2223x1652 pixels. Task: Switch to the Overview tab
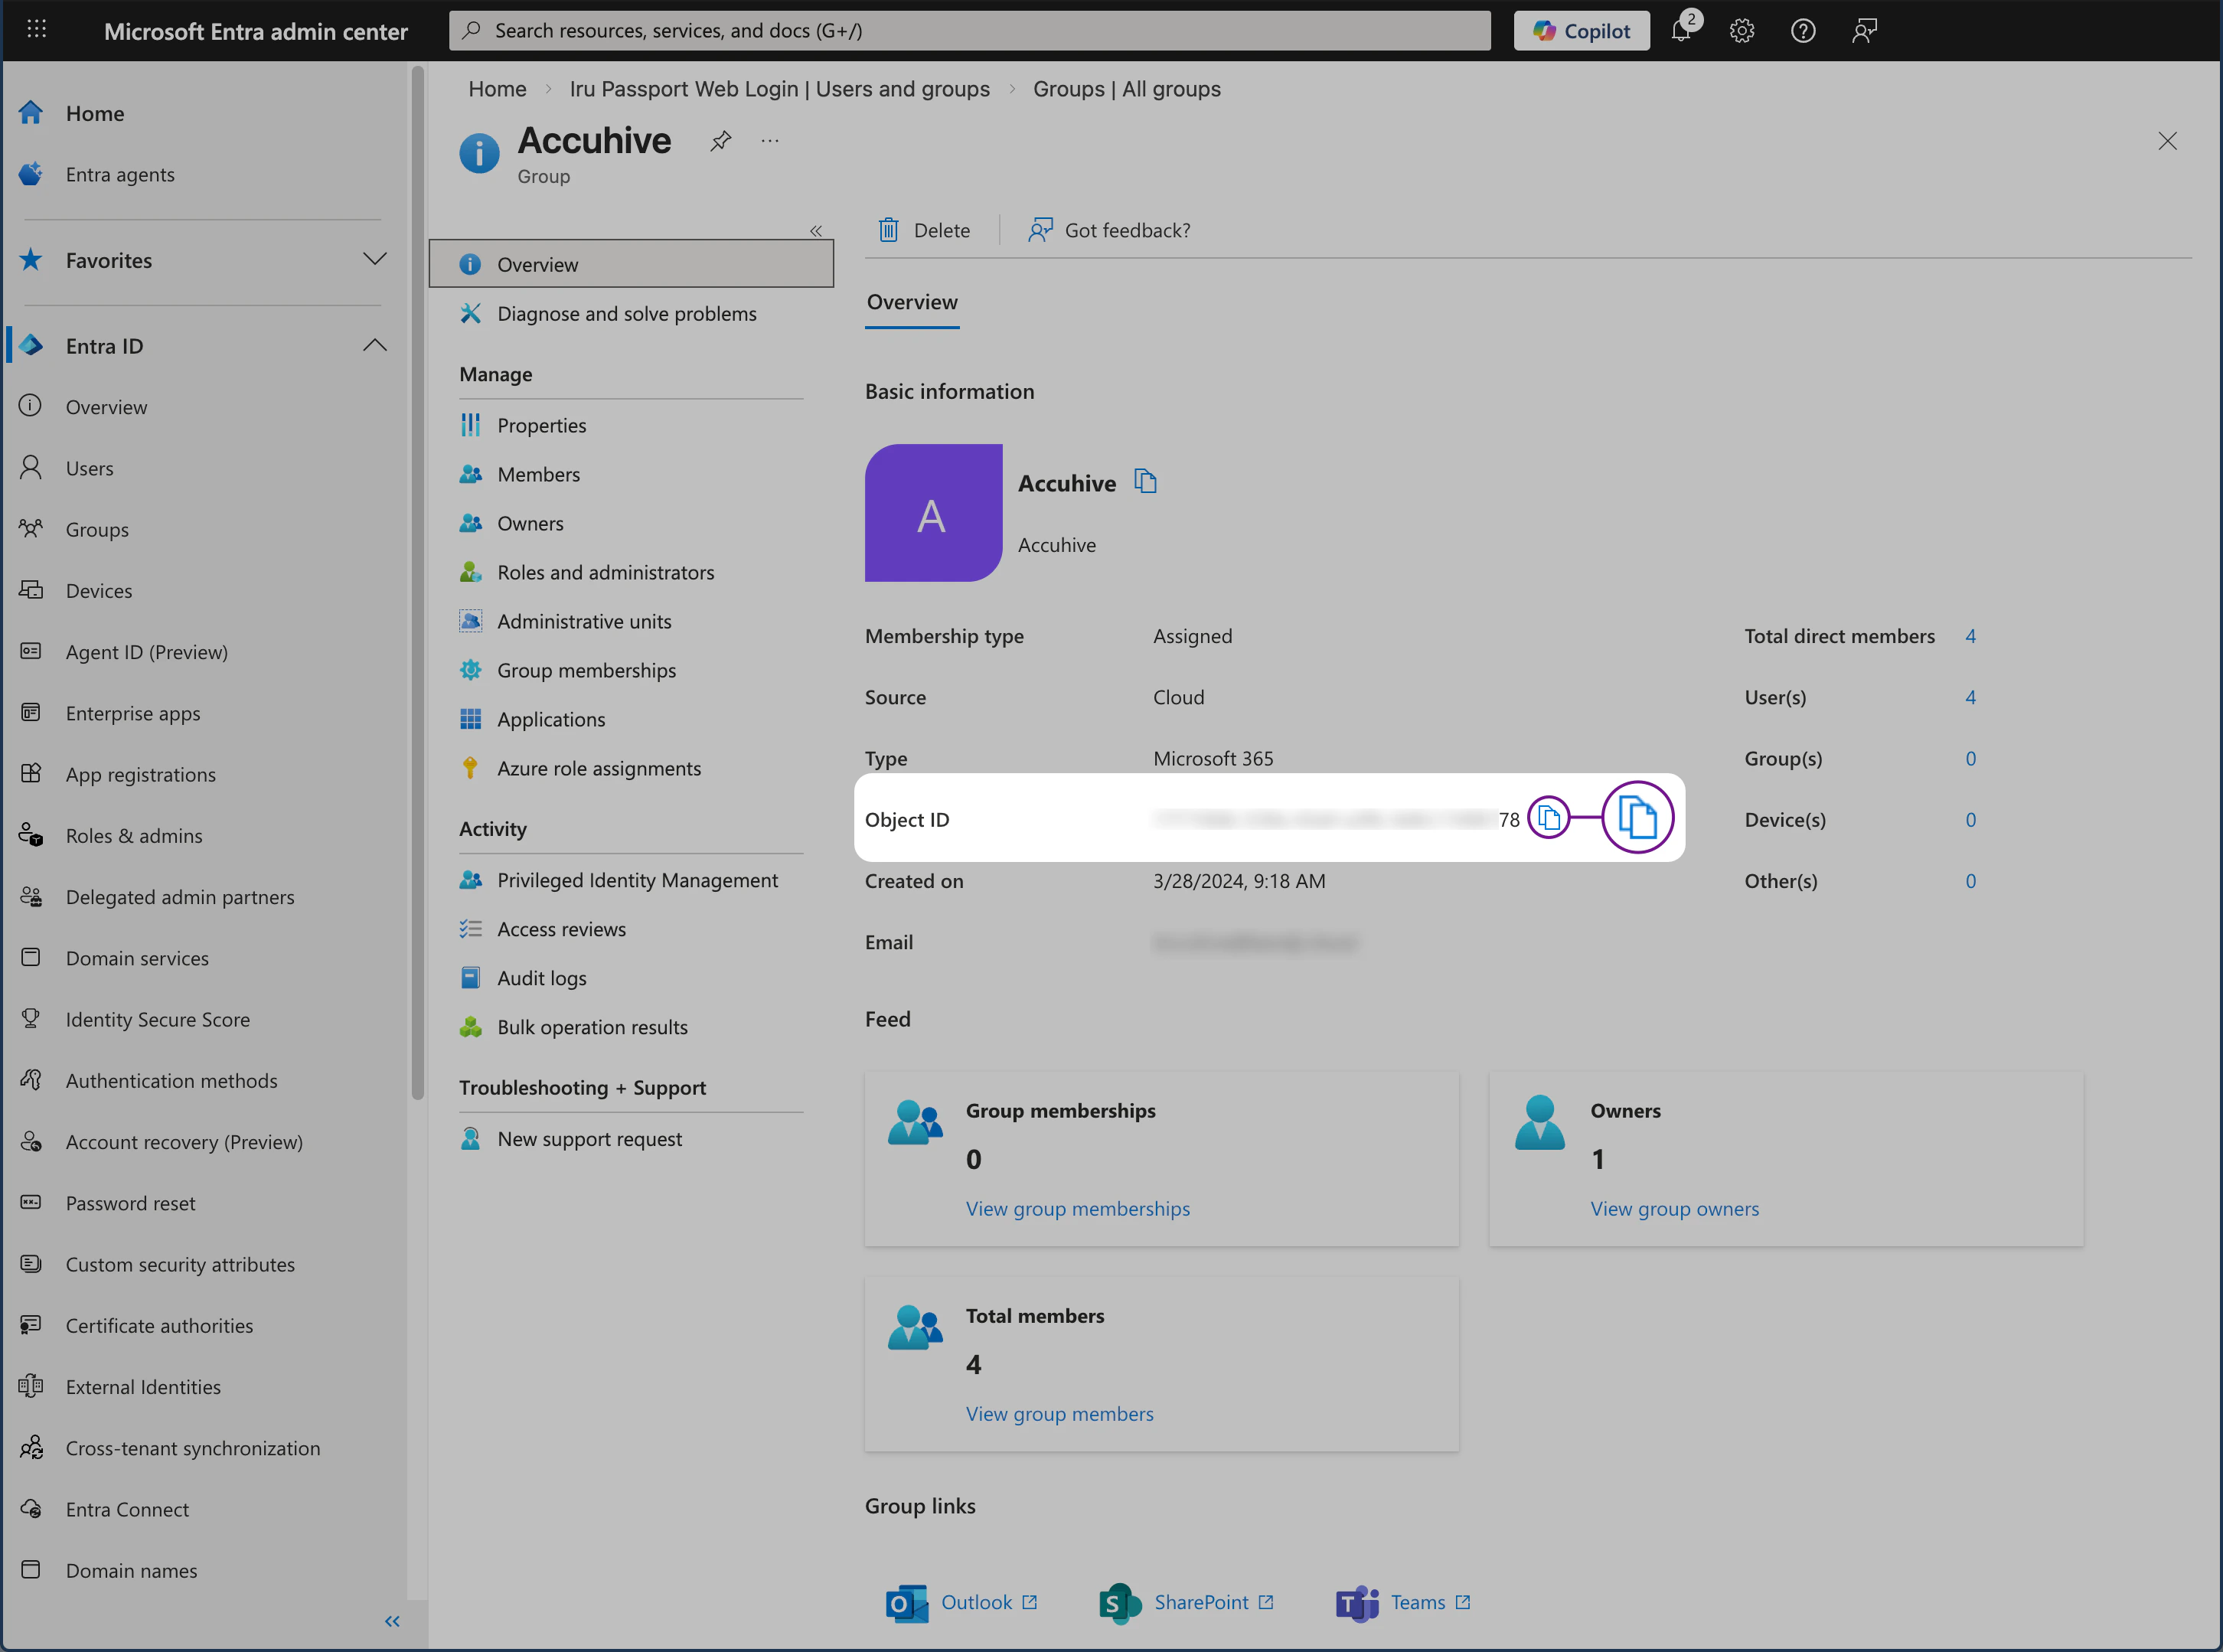click(911, 301)
